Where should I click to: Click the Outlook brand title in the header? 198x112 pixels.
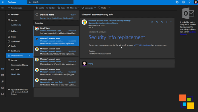click(x=12, y=2)
